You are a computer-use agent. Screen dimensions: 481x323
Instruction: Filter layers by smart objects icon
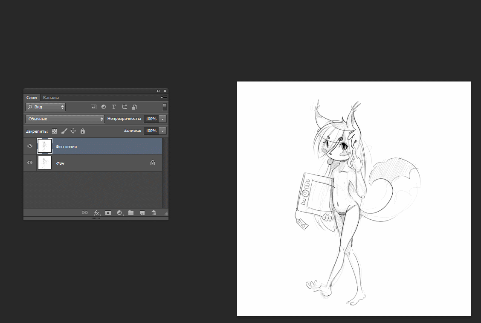pyautogui.click(x=134, y=107)
